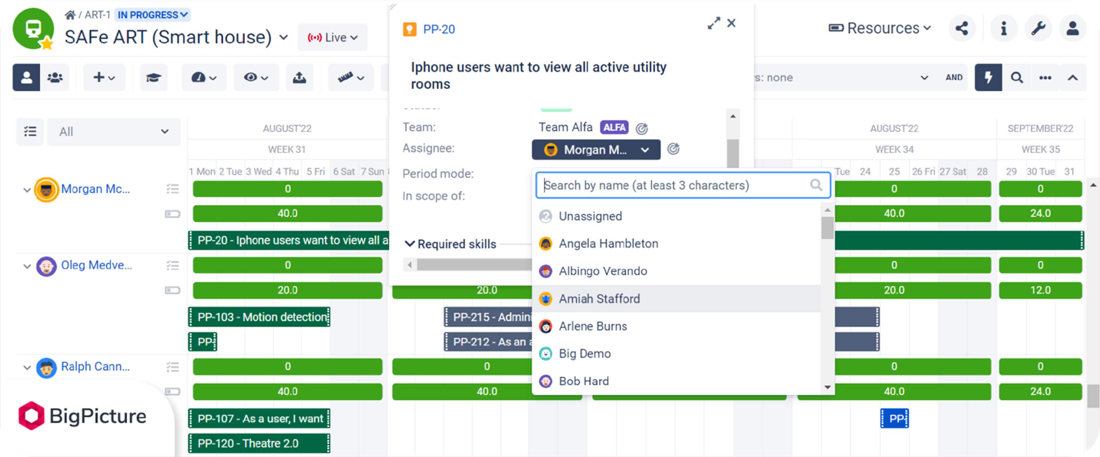Close the PP-20 detail dialog

[x=732, y=23]
